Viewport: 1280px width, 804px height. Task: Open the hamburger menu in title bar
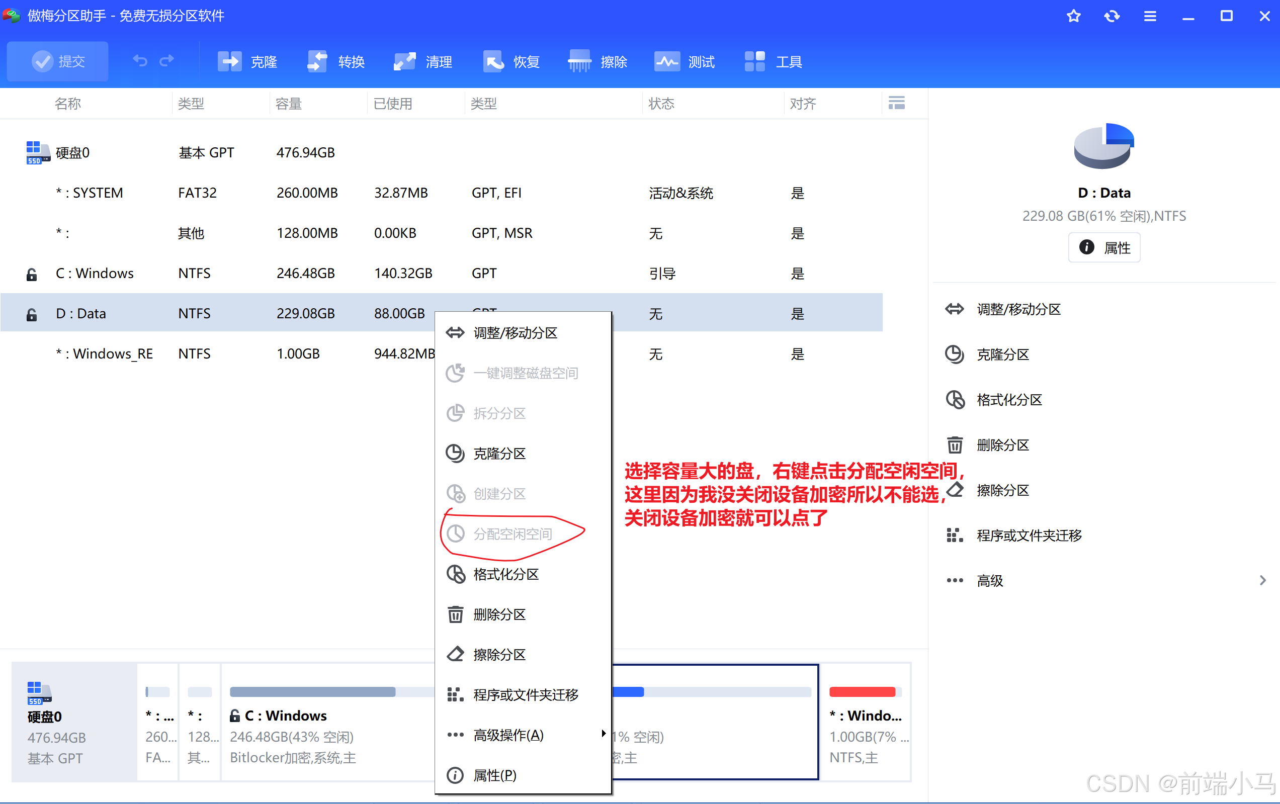click(x=1150, y=16)
